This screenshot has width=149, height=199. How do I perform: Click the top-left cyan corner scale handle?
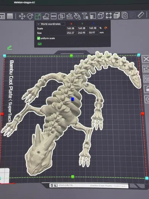click(x=4, y=56)
